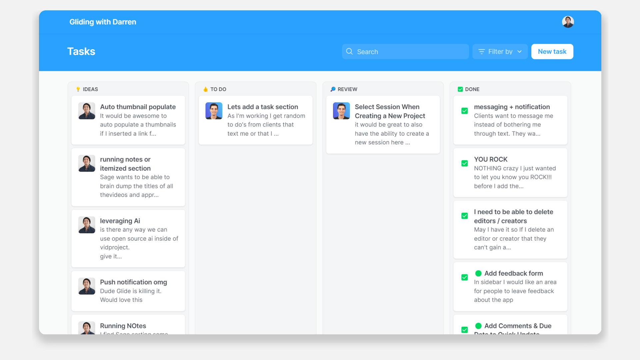Click the lightbulb icon beside IDEAS

[78, 89]
